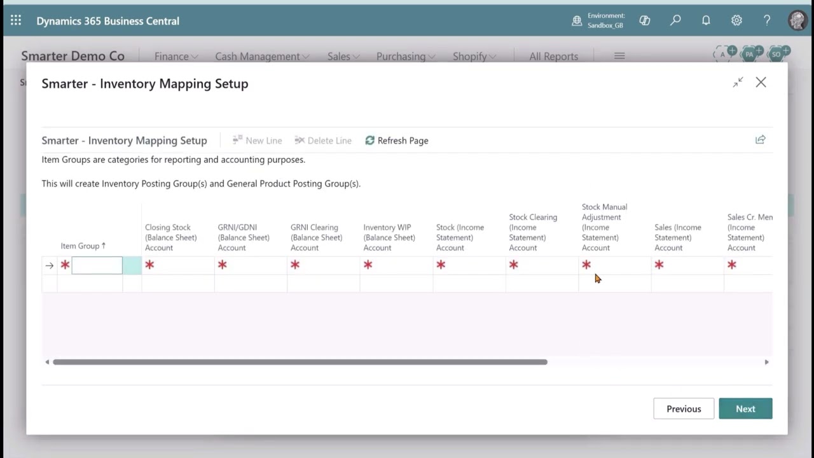Sort by the Item Group column header

83,246
